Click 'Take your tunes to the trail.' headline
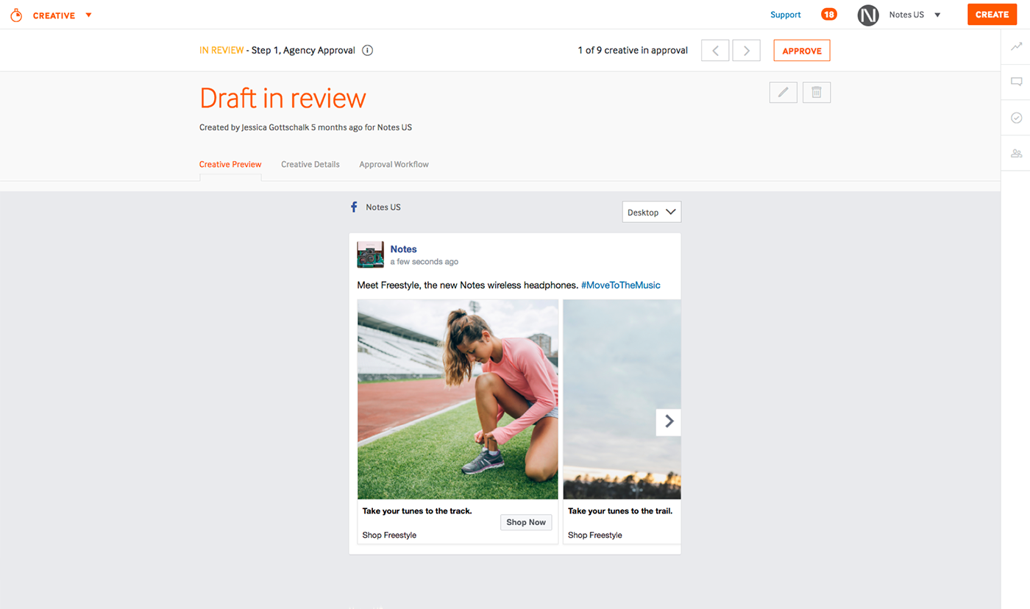The image size is (1030, 609). [x=620, y=510]
